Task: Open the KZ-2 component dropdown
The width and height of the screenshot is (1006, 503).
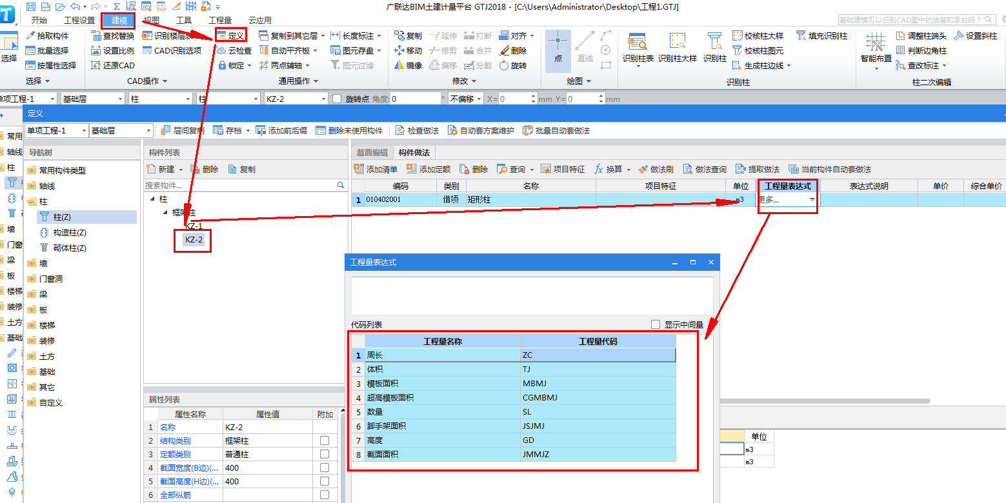Action: click(323, 99)
